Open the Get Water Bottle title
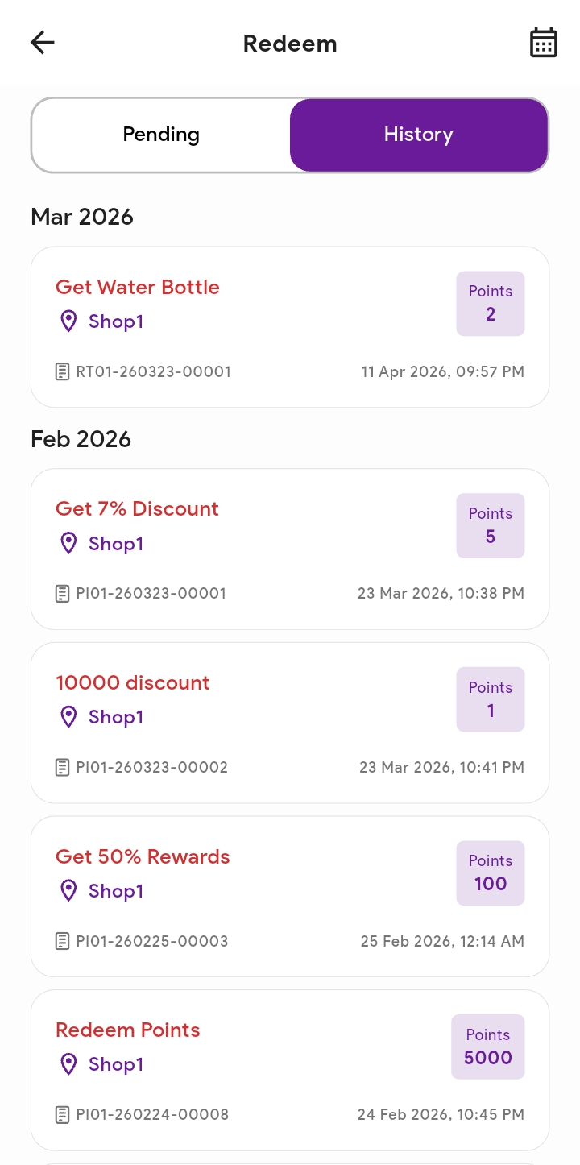The width and height of the screenshot is (580, 1165). pos(138,288)
